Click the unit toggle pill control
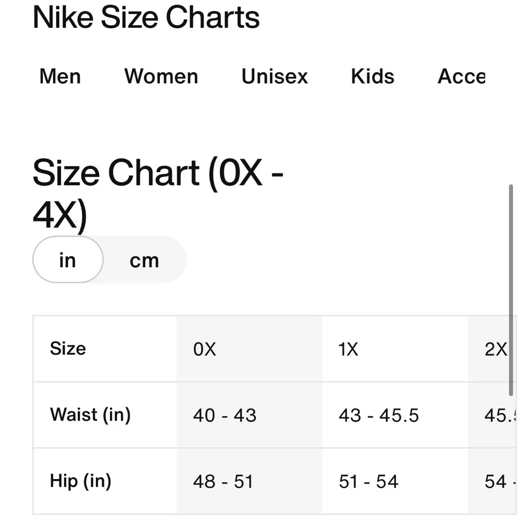The image size is (517, 517). (x=109, y=259)
